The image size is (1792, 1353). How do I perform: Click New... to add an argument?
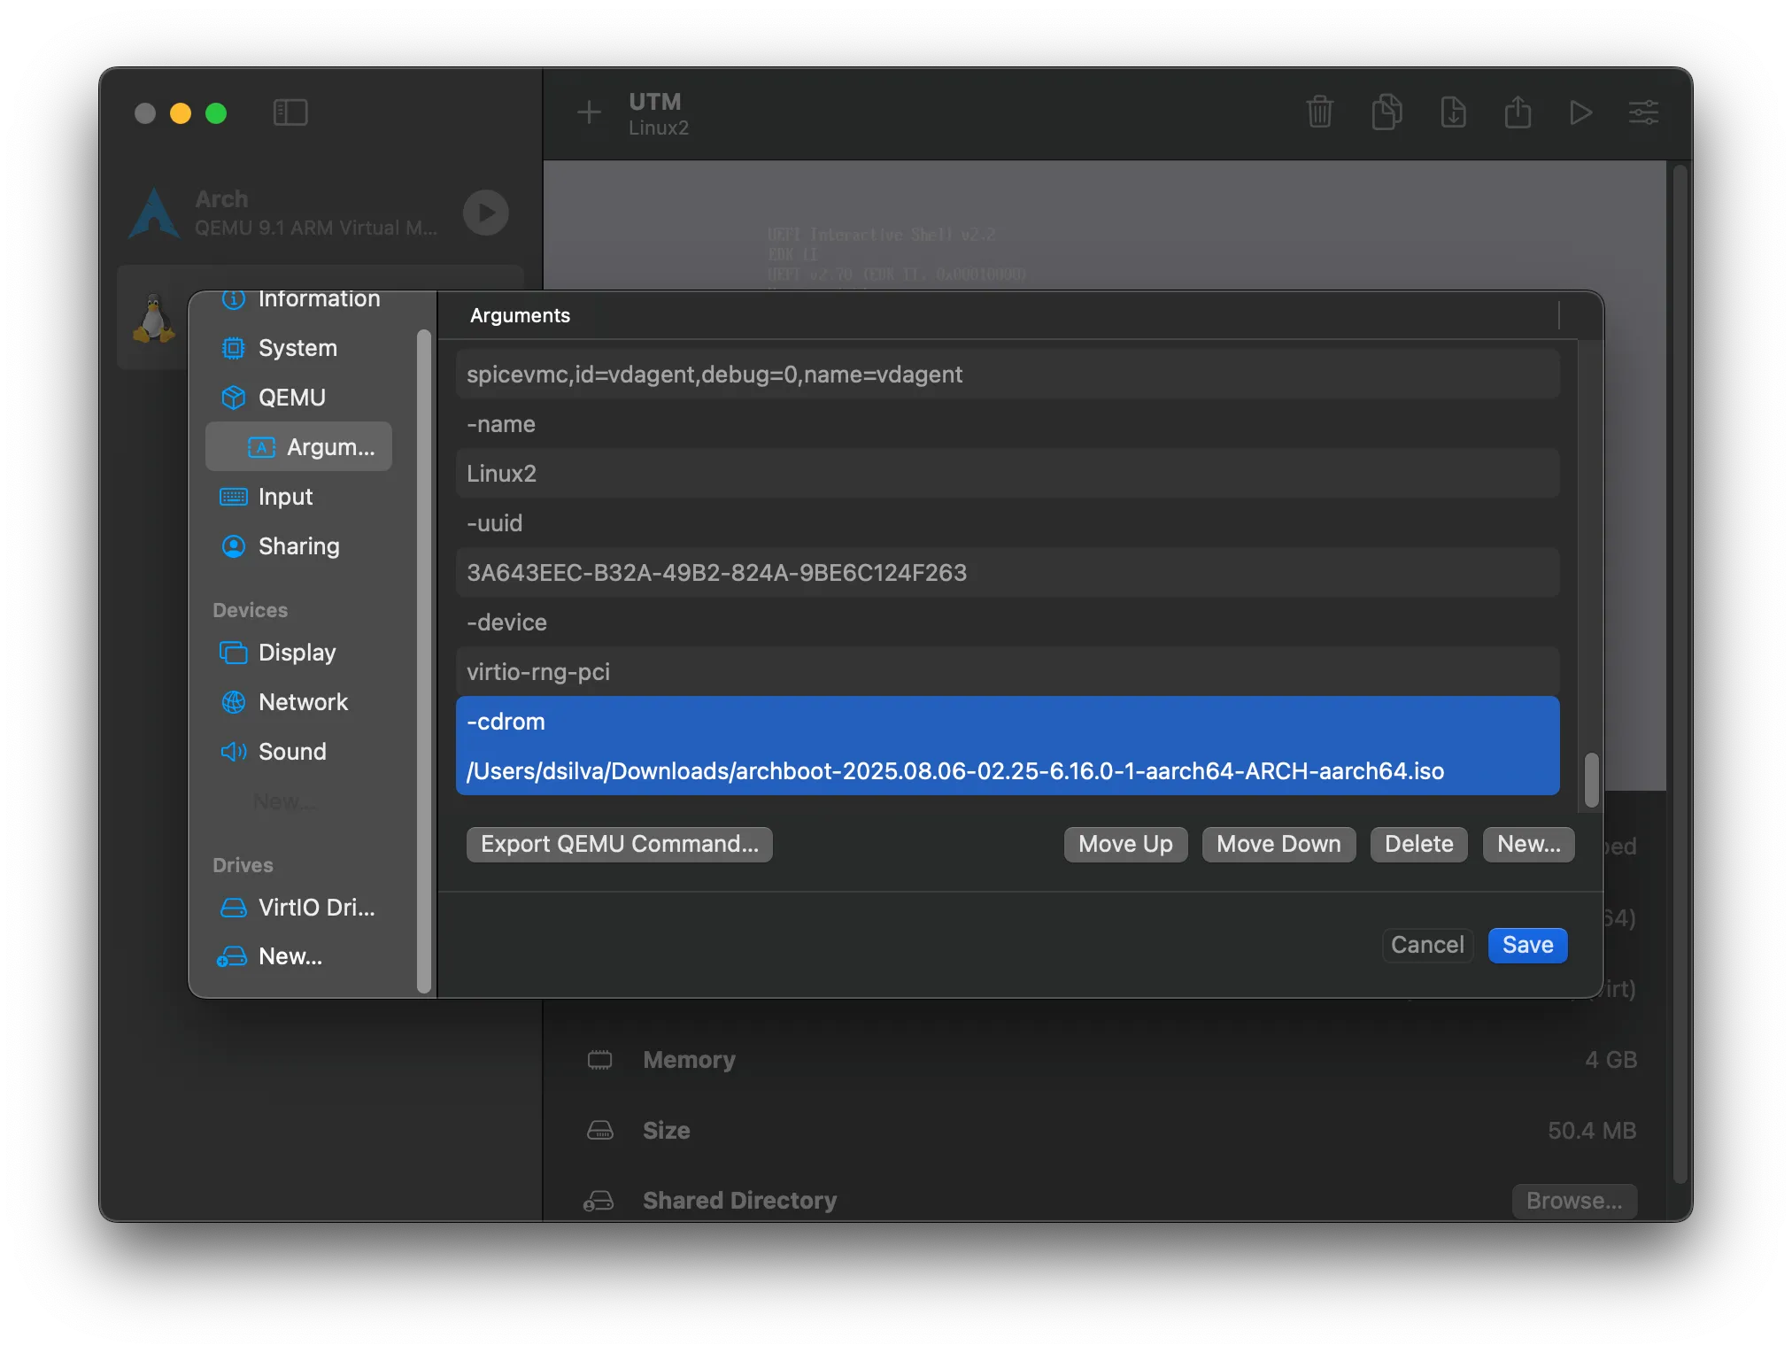(1529, 844)
